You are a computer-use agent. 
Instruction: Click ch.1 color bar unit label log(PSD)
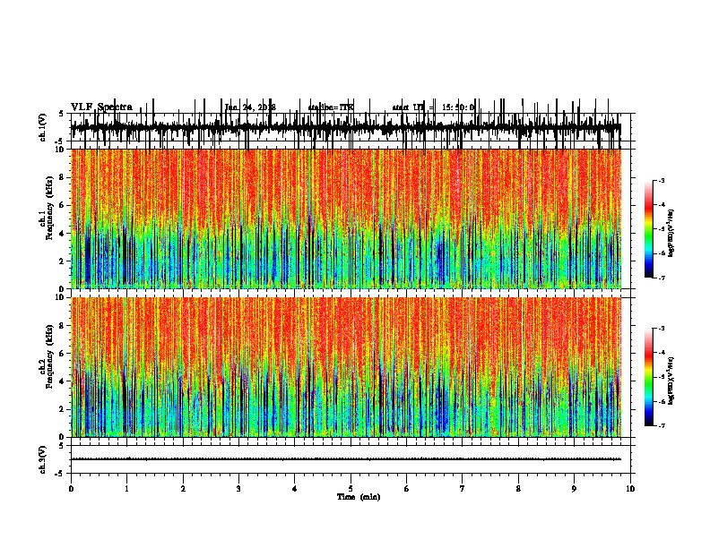click(671, 234)
